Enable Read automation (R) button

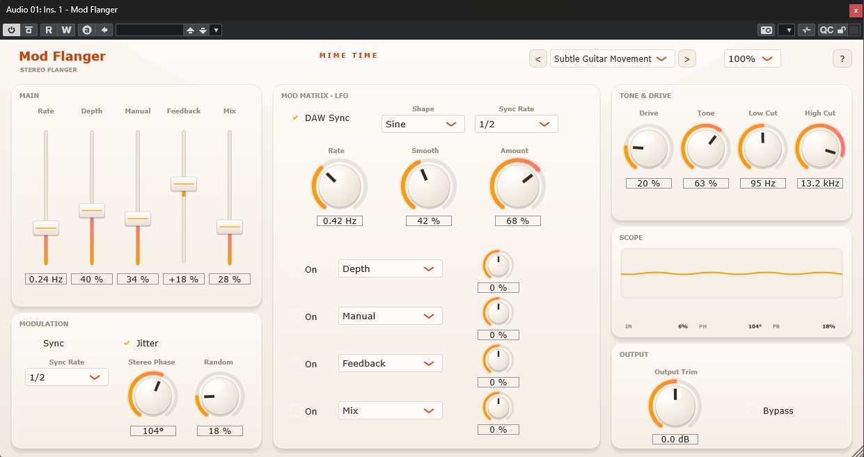49,30
